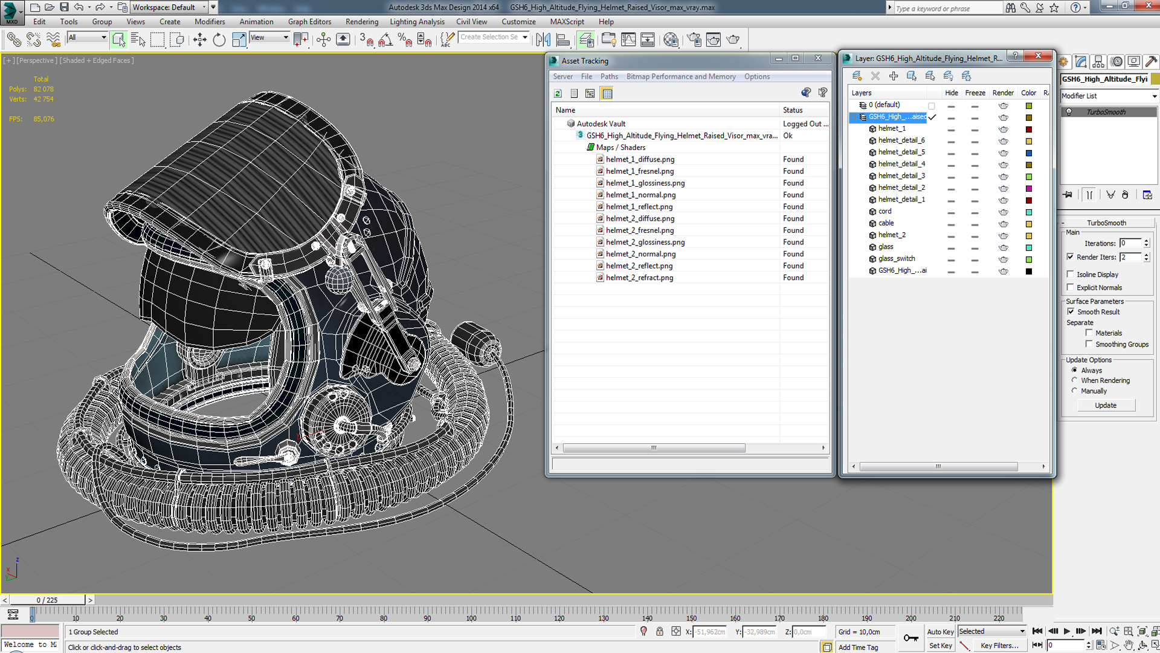Click the Align tool icon

[x=563, y=40]
